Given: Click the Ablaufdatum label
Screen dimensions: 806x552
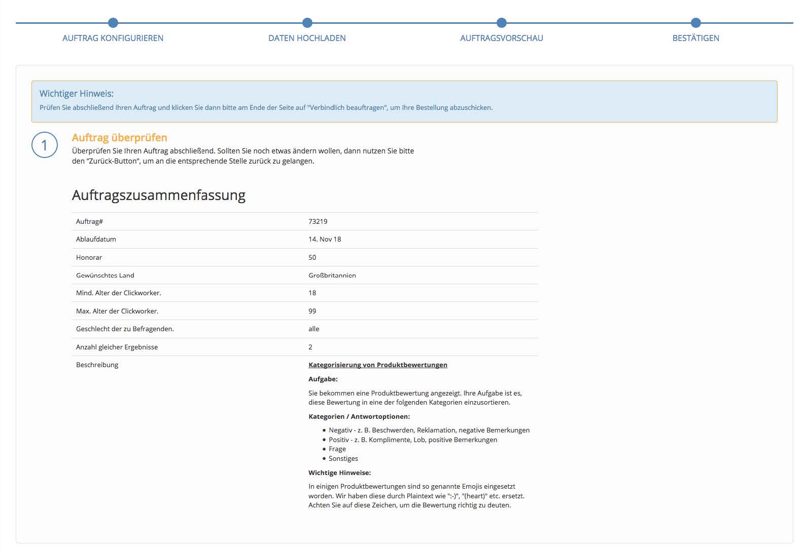Looking at the screenshot, I should [x=96, y=239].
